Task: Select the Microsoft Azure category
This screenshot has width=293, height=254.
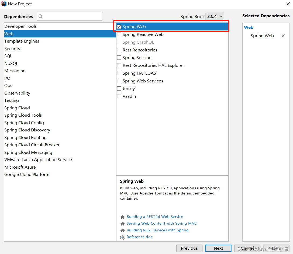Action: tap(60, 167)
